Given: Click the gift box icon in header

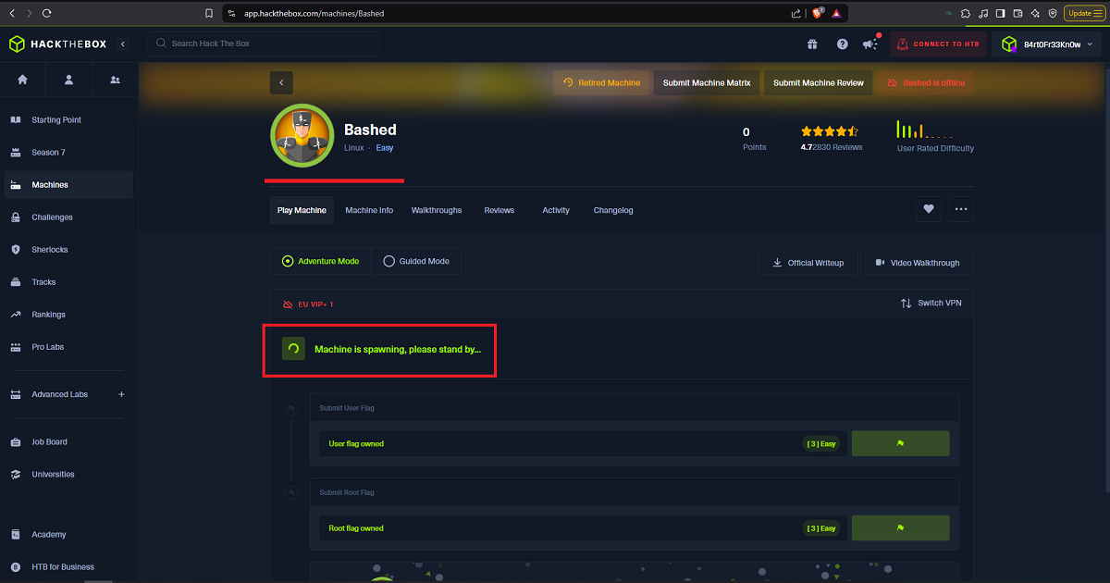Looking at the screenshot, I should 812,43.
